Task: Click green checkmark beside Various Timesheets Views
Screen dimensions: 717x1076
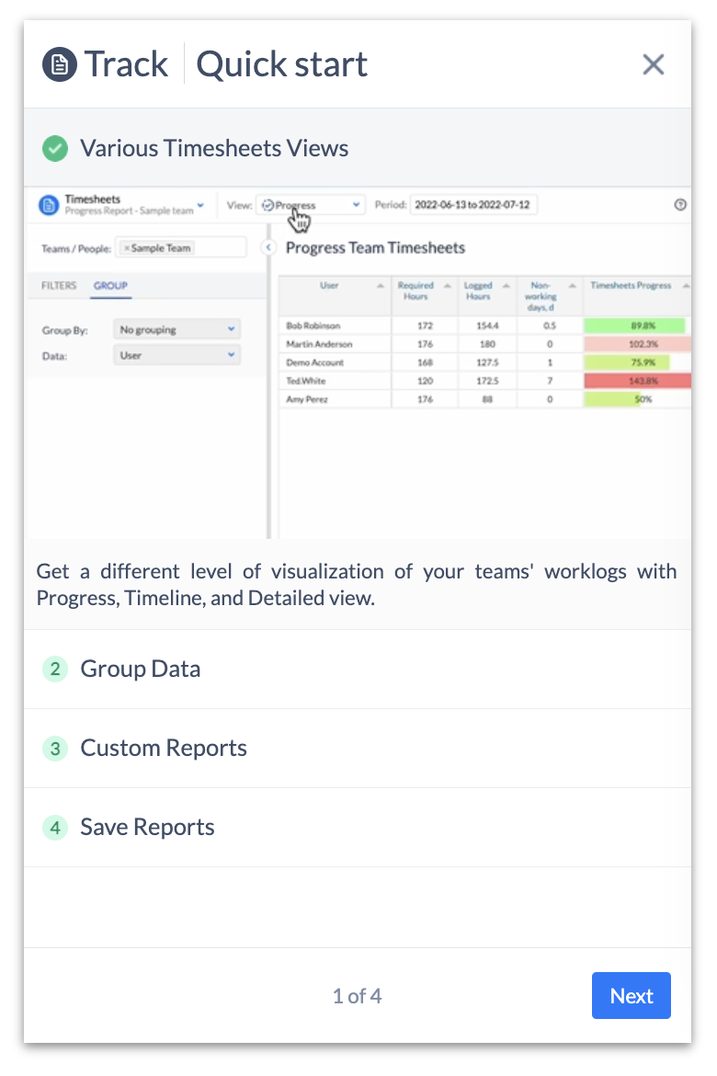Action: 55,148
